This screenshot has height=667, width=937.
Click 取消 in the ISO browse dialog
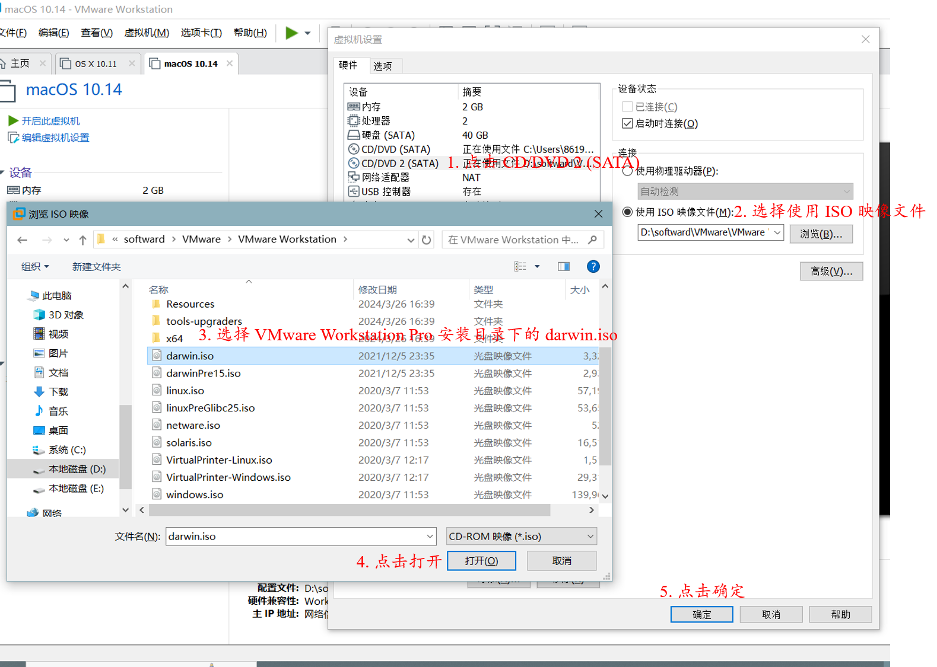coord(561,561)
